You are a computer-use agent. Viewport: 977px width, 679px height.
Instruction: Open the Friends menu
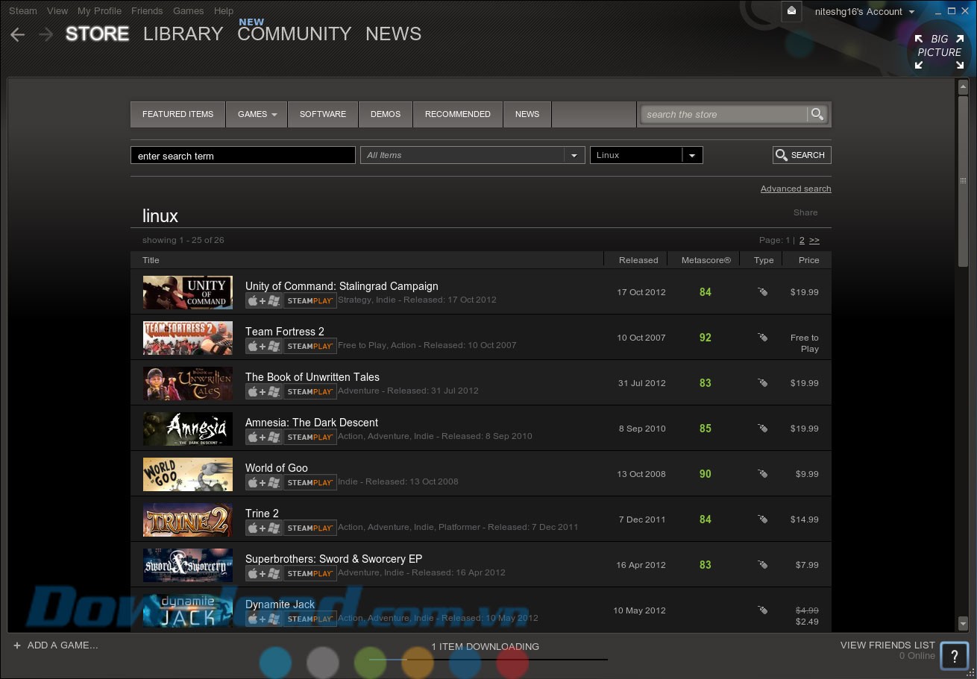146,11
